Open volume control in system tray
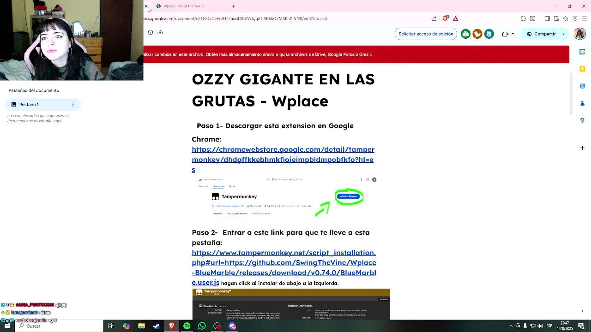The width and height of the screenshot is (591, 332). click(540, 326)
